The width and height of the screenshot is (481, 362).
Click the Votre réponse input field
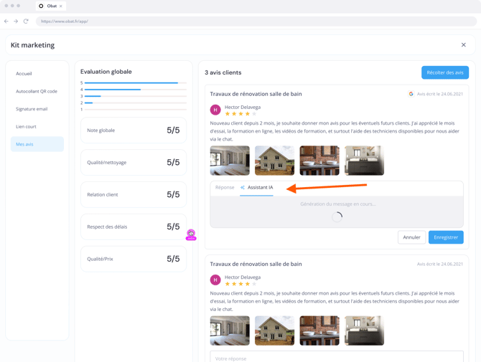tap(336, 357)
